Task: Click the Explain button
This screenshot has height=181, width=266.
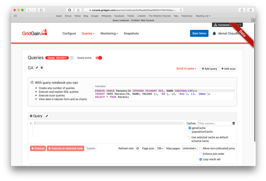Action: [91, 148]
